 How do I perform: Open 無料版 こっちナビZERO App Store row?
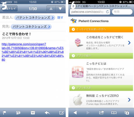(x=101, y=99)
